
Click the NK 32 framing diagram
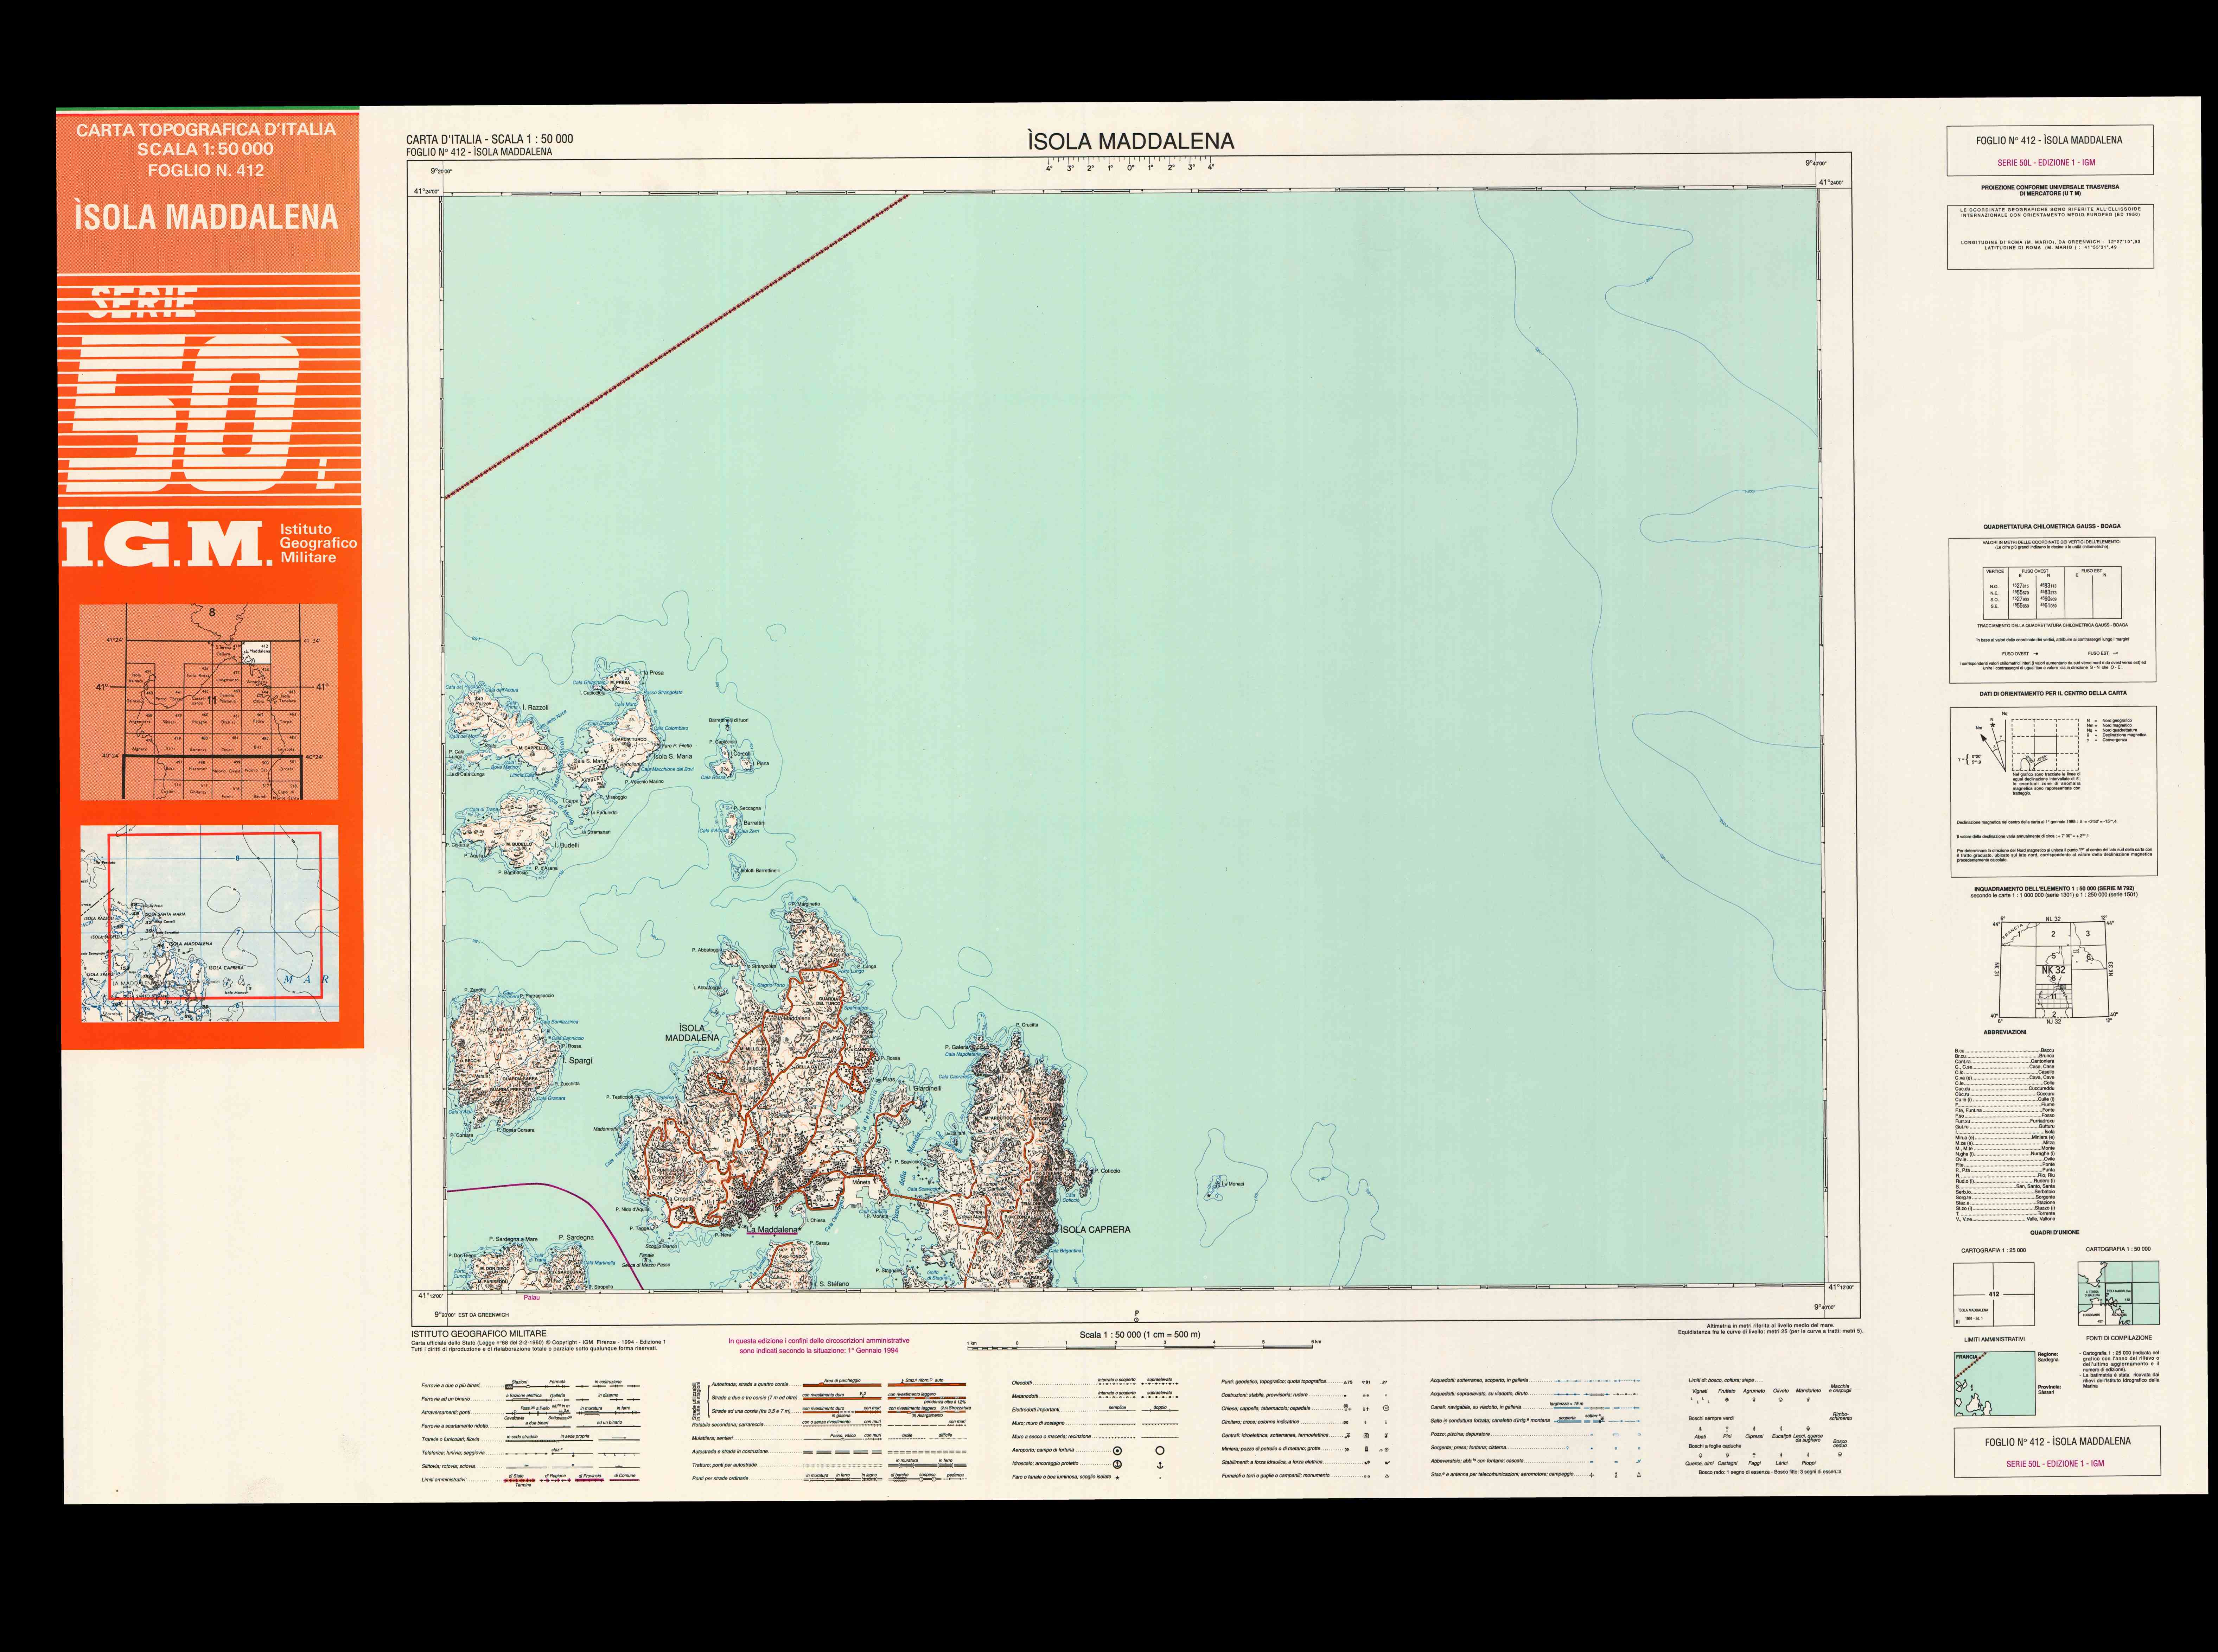2054,970
